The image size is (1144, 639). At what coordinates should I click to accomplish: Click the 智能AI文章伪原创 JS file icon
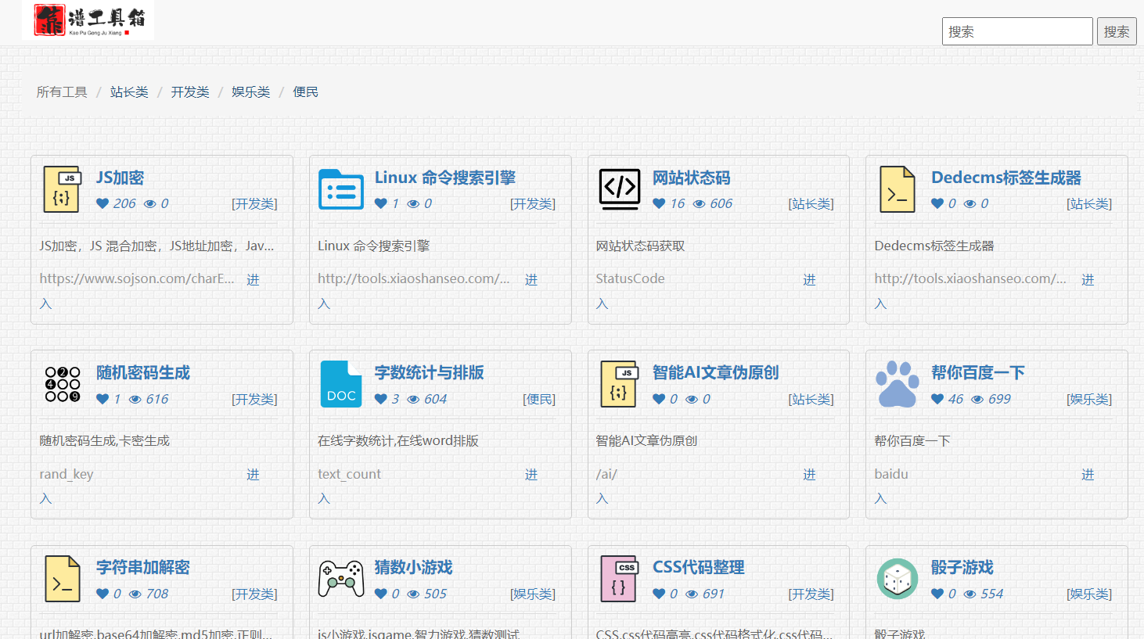click(x=620, y=384)
